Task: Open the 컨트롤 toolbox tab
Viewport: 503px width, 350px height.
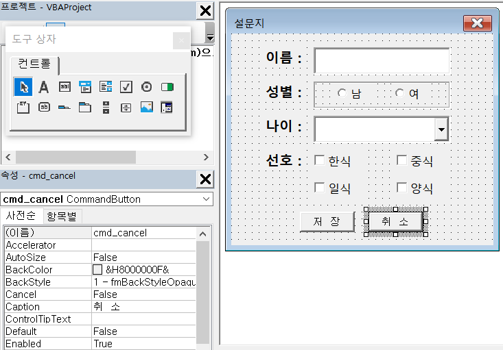Action: [x=34, y=64]
